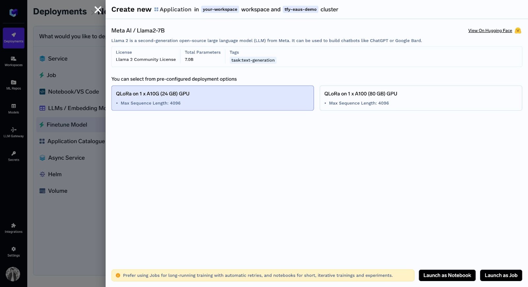Open the Deployments sidebar section
528x287 pixels.
14,38
